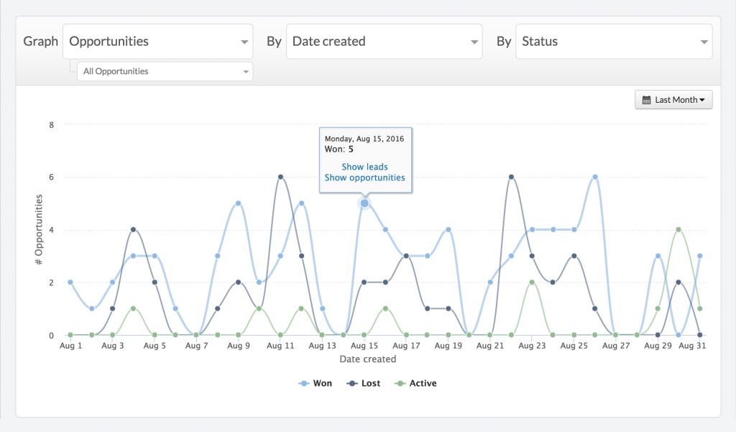Open the Opportunities graph type dropdown
The image size is (736, 432).
tap(157, 42)
